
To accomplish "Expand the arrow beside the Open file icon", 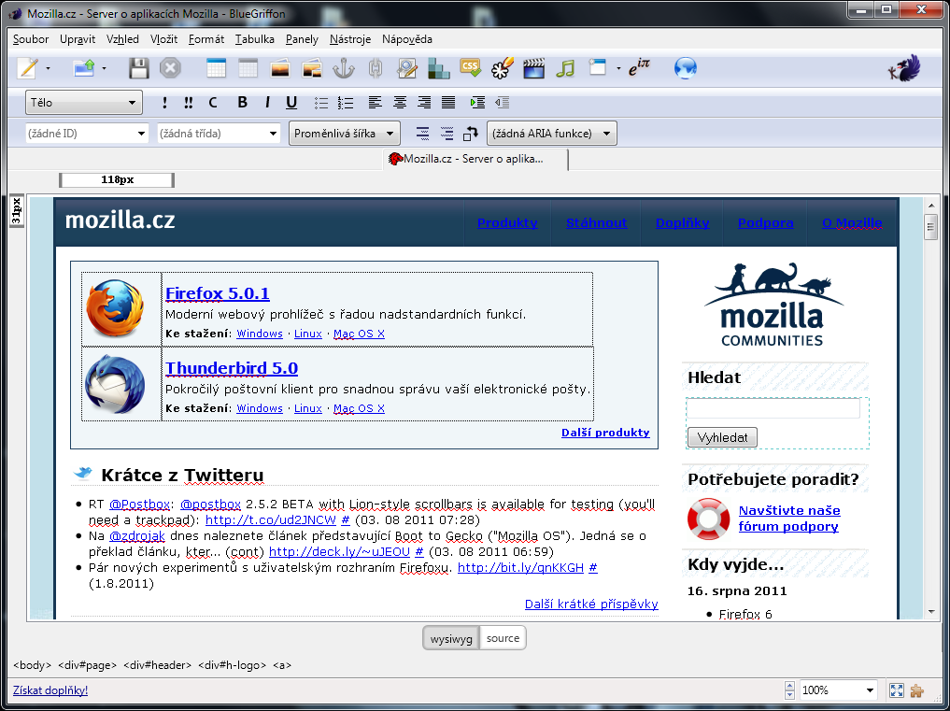I will 105,68.
